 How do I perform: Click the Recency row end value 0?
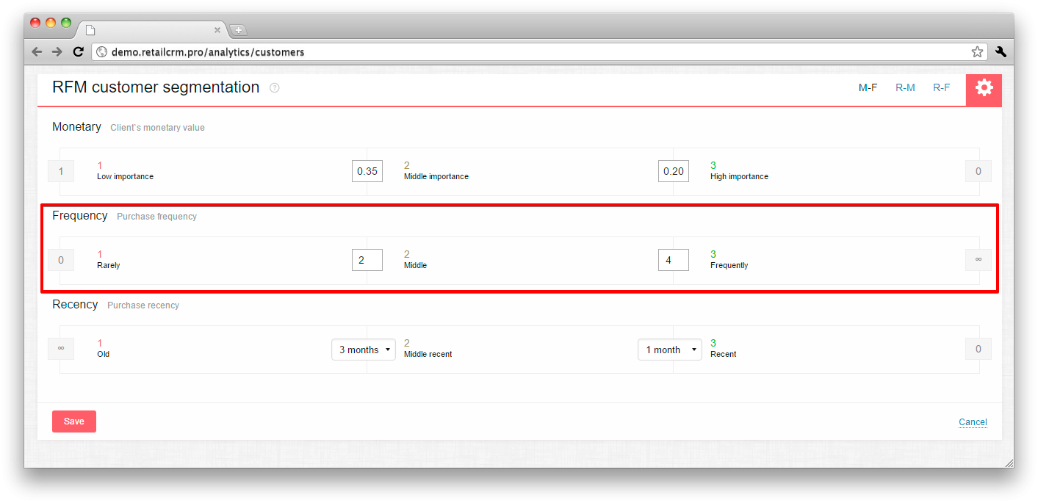[x=978, y=349]
